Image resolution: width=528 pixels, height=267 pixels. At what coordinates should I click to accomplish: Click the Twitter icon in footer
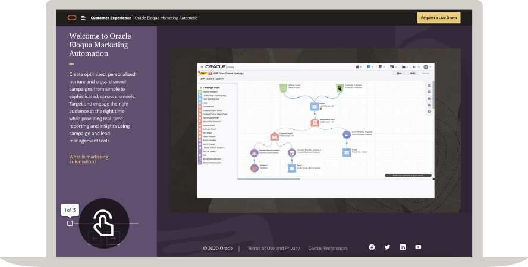387,247
